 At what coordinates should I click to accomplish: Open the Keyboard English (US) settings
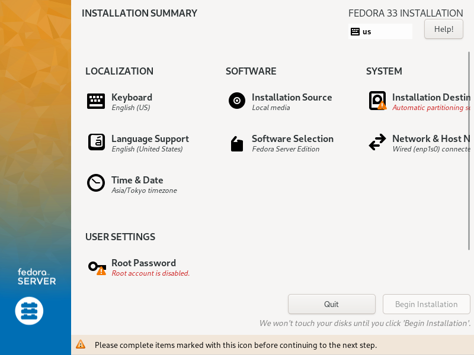click(x=132, y=102)
